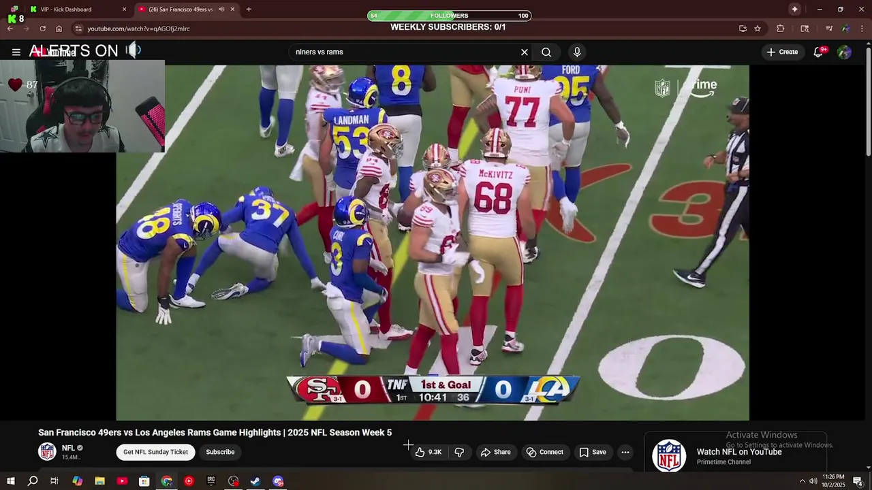Click Gemini sparkle icon in title bar
Screen dimensions: 872x490
[x=794, y=9]
